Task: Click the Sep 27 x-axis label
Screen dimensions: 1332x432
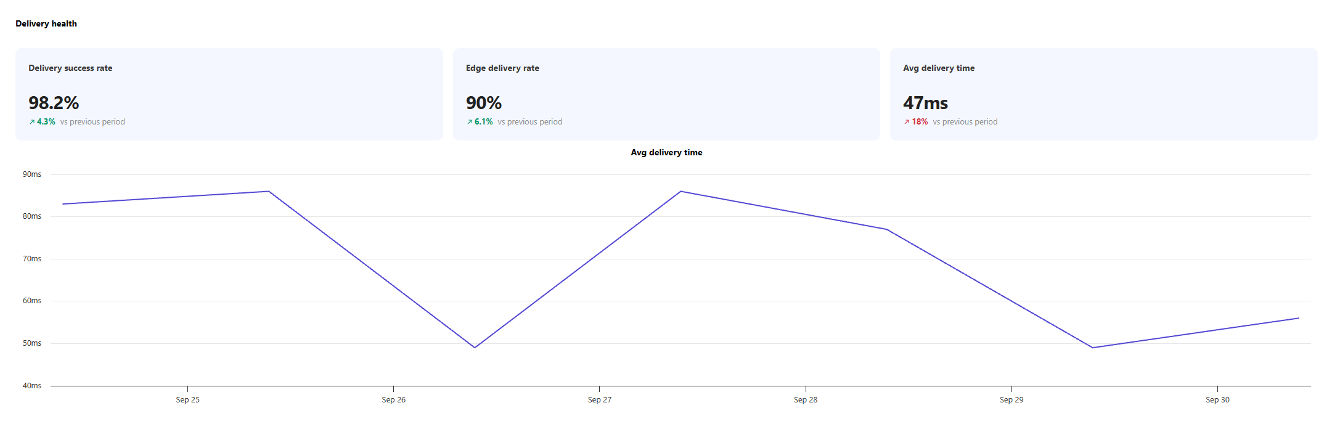Action: 600,400
